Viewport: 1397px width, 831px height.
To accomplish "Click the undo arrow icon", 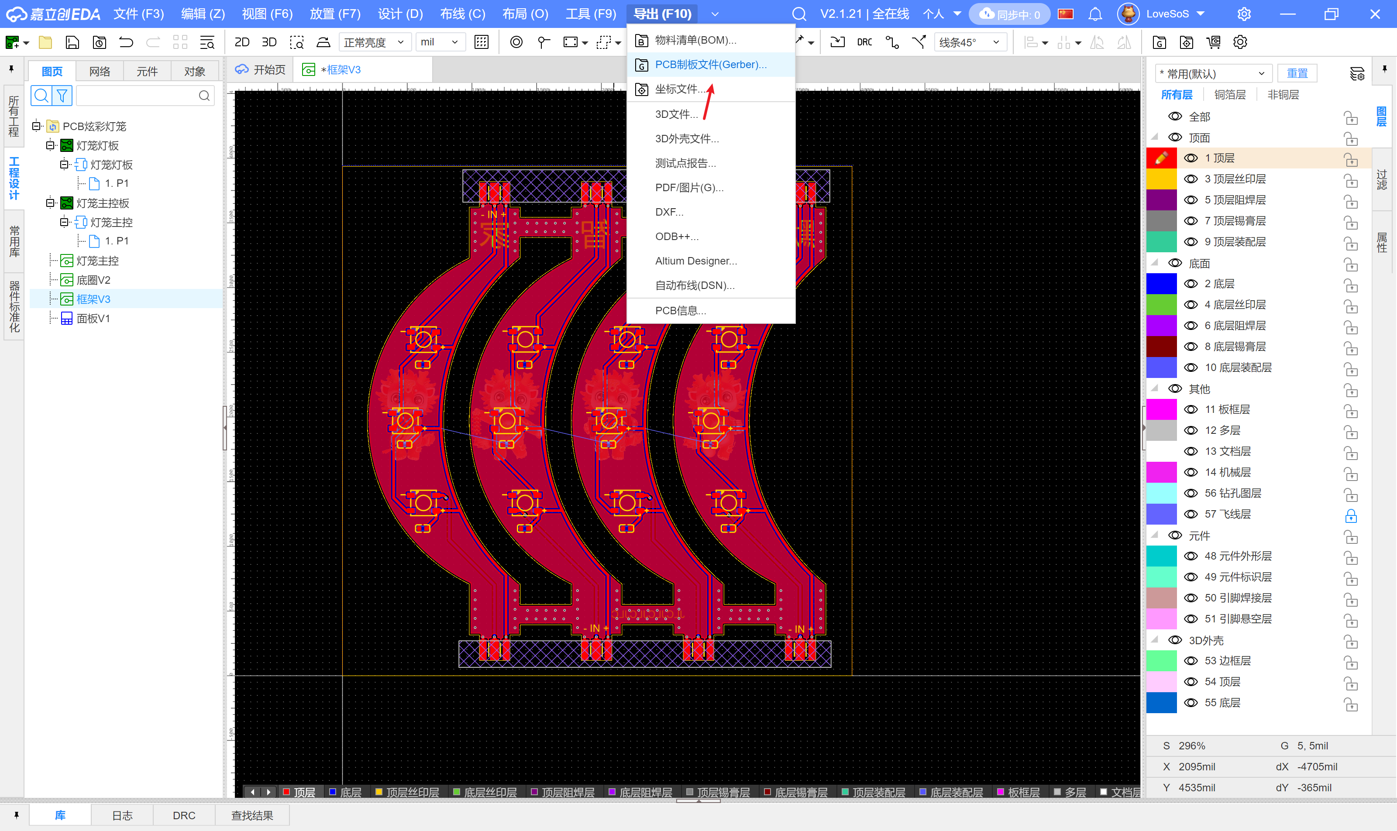I will click(x=126, y=42).
